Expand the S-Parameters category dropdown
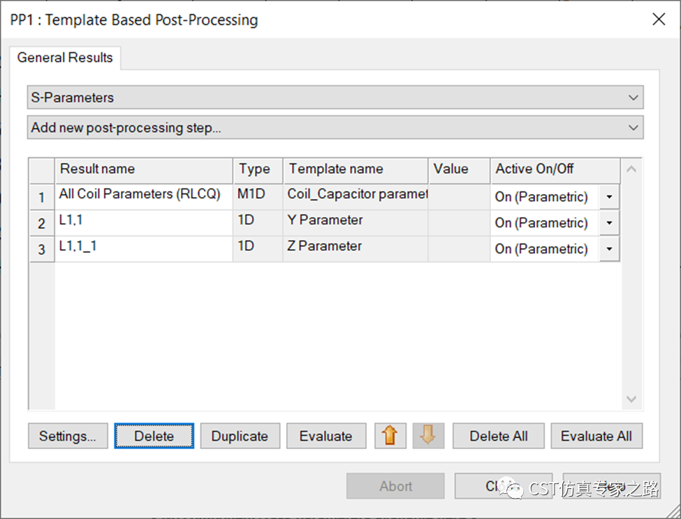 [633, 98]
